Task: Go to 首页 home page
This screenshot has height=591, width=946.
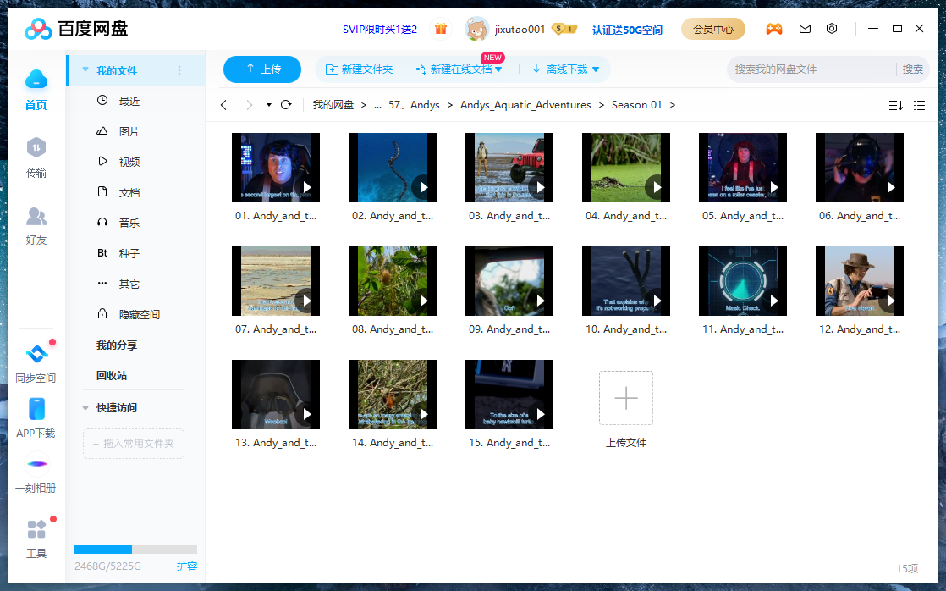Action: [x=36, y=90]
